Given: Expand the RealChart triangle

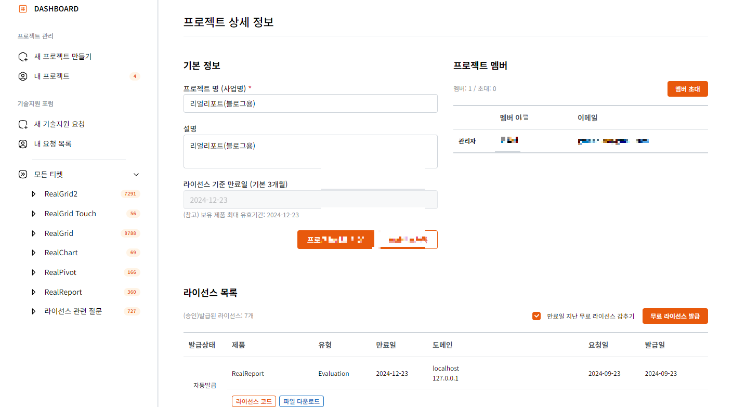Looking at the screenshot, I should click(34, 253).
